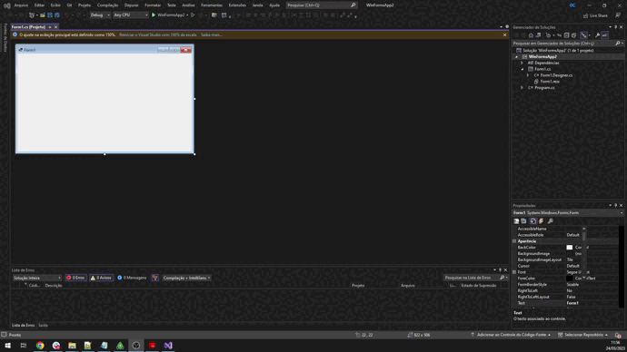Collapse the Aparência property category

514,241
